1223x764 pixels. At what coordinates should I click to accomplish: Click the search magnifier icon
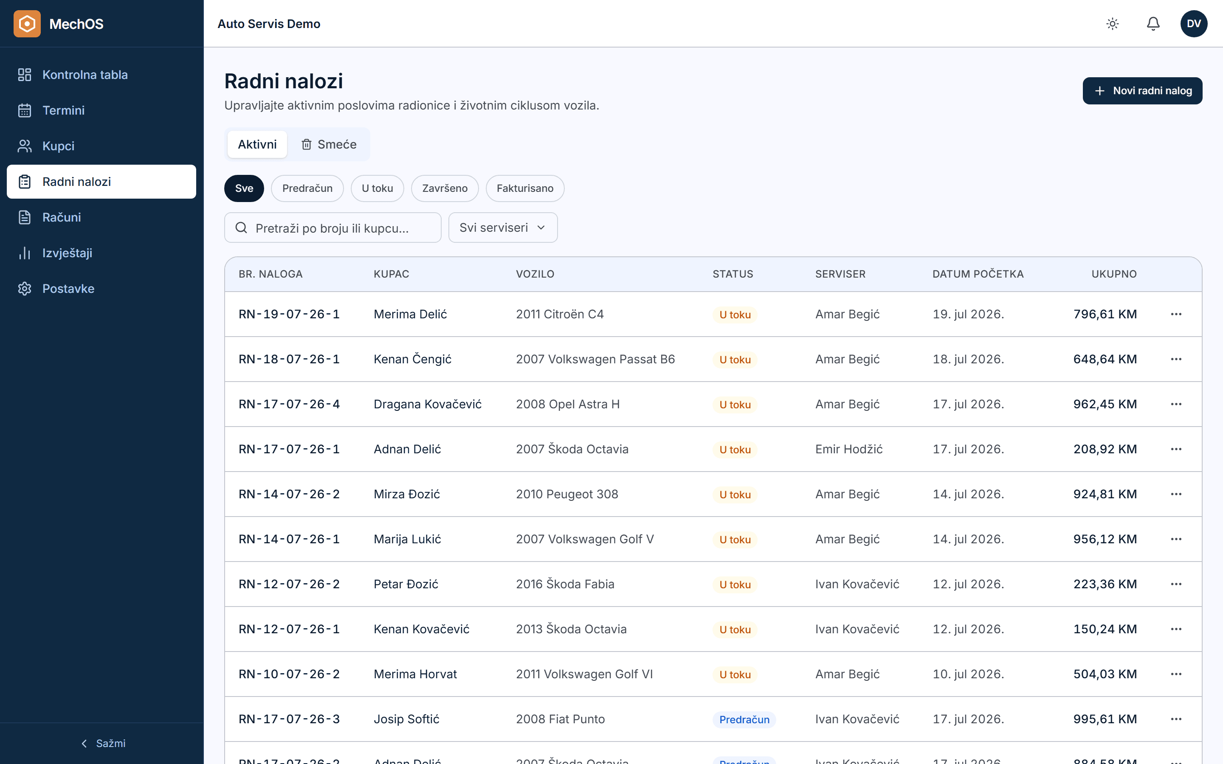[241, 228]
